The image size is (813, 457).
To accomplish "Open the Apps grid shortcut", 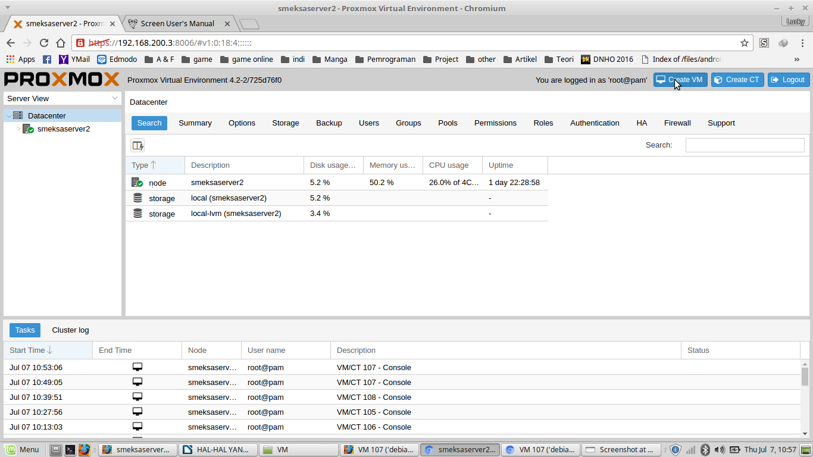I will tap(21, 60).
